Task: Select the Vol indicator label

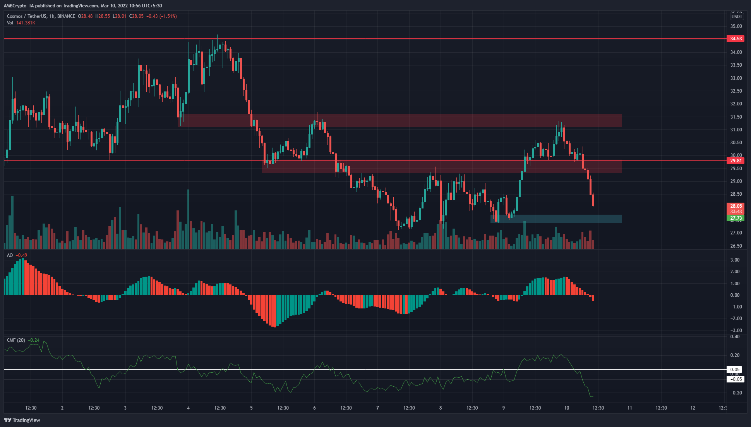Action: pyautogui.click(x=10, y=23)
